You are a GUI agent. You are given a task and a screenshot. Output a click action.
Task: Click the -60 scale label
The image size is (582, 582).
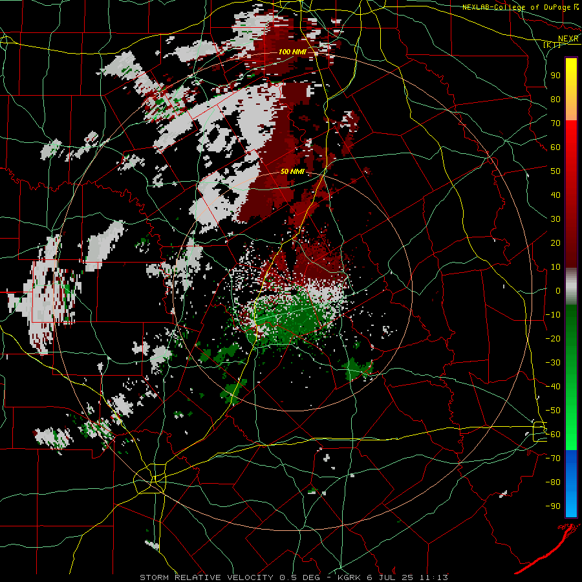pos(553,435)
